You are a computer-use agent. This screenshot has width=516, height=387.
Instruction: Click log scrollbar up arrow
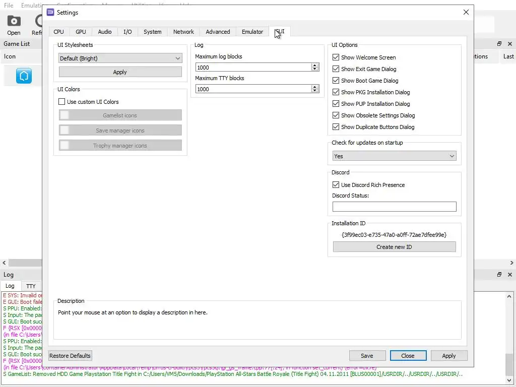509,296
